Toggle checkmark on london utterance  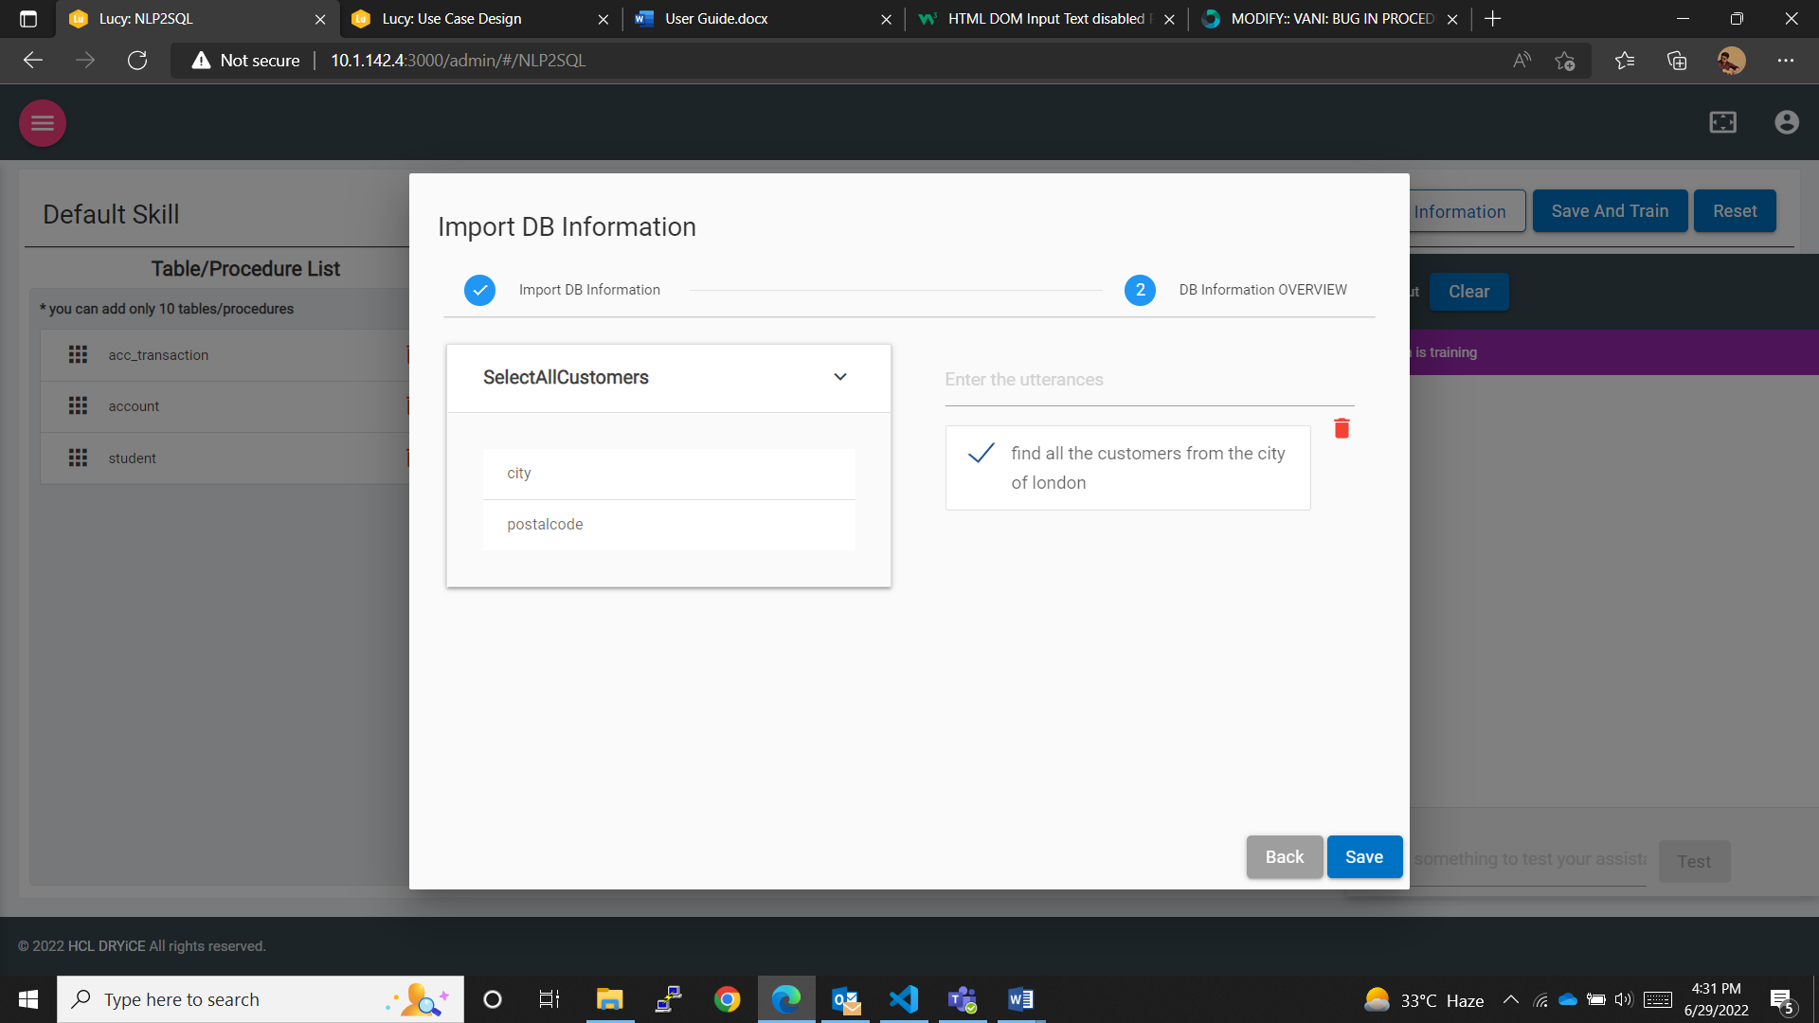(x=982, y=454)
